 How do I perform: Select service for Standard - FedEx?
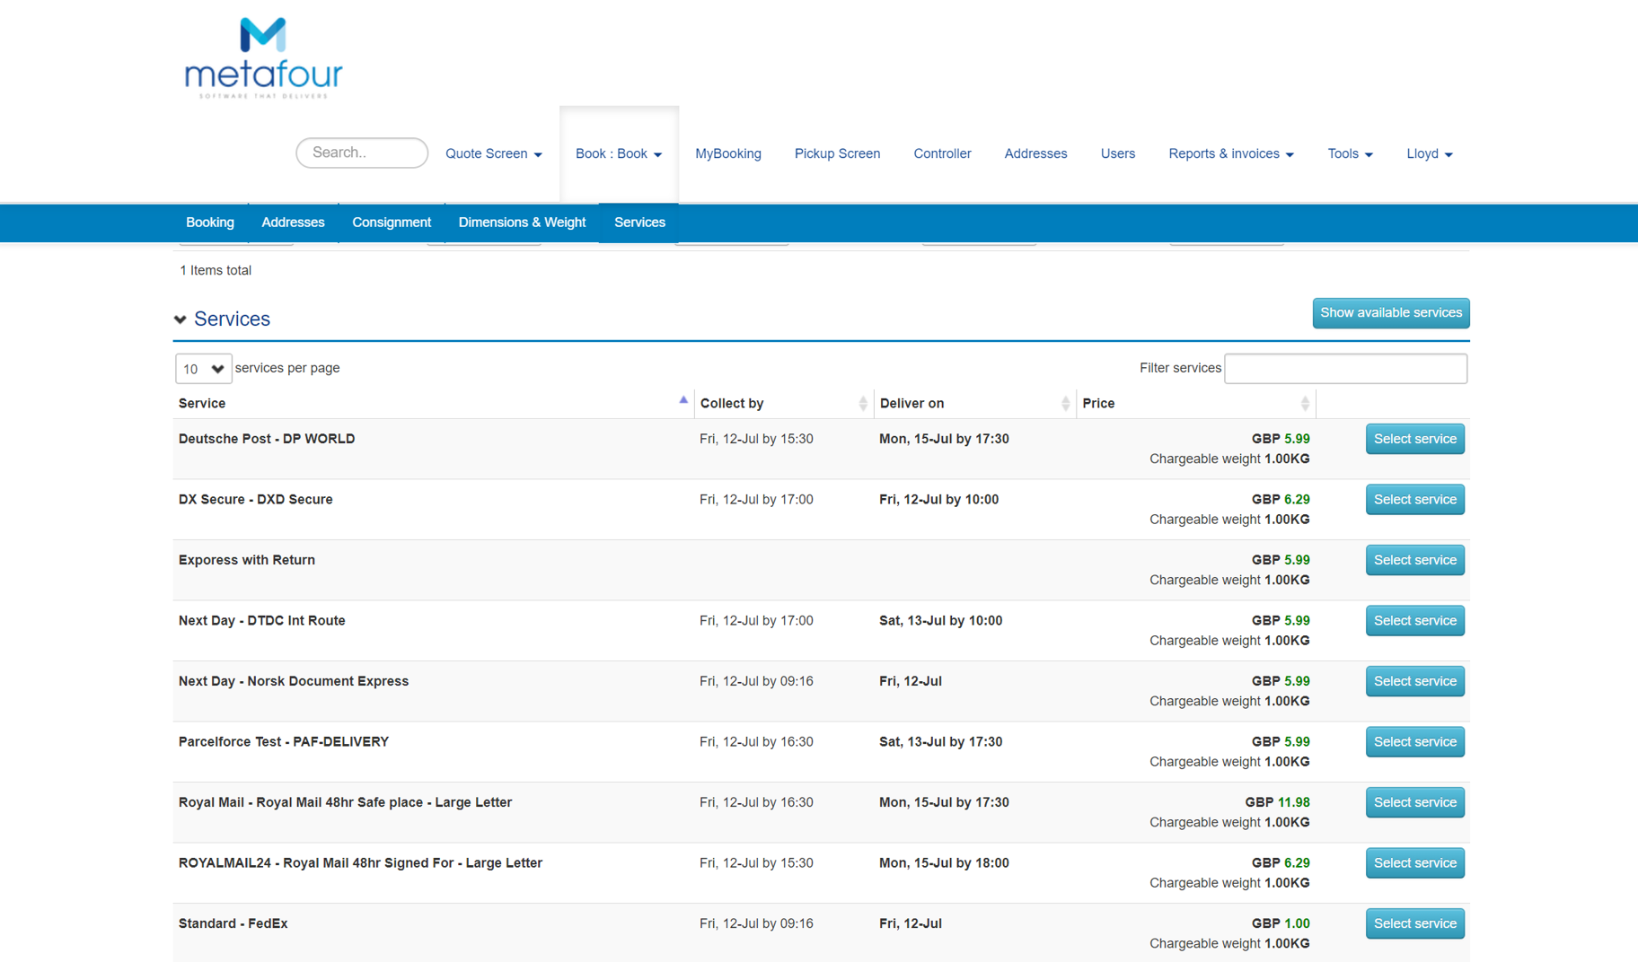pos(1415,923)
